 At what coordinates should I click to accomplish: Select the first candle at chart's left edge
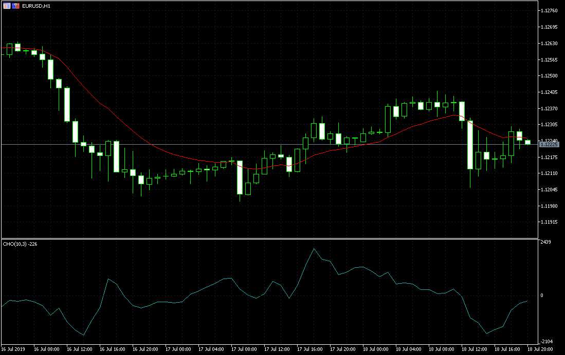click(x=8, y=50)
